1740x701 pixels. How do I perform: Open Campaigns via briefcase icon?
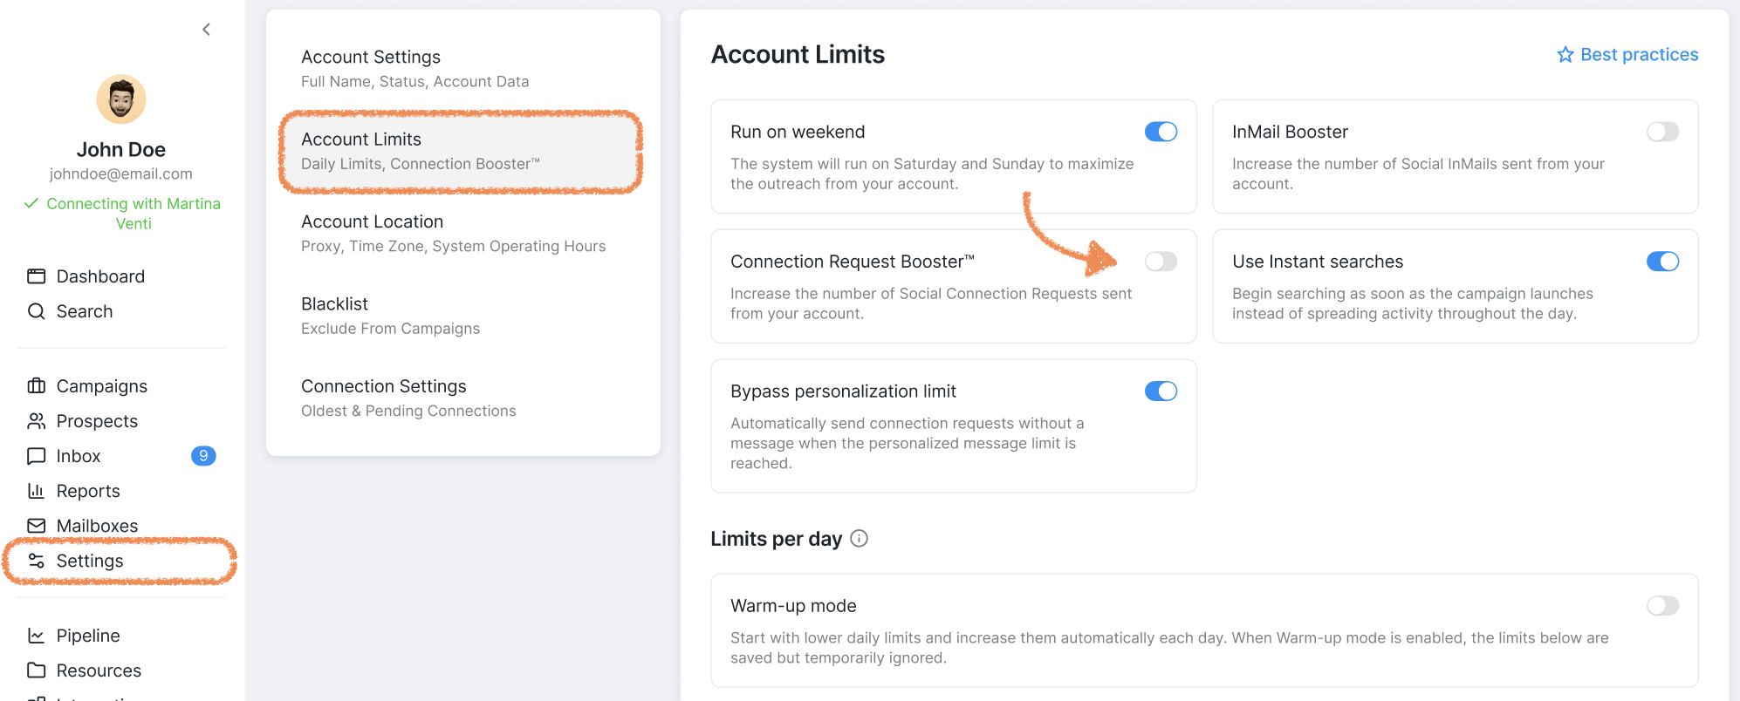[36, 386]
